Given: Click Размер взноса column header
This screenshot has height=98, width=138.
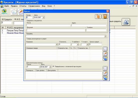Looking at the screenshot, I should pos(30,70).
